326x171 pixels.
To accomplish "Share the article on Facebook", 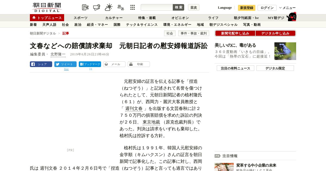I will (41, 64).
